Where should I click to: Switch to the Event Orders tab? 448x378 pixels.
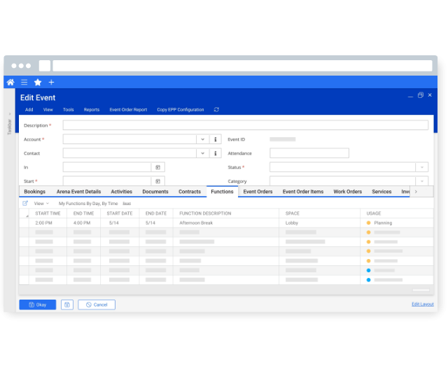[x=258, y=192]
